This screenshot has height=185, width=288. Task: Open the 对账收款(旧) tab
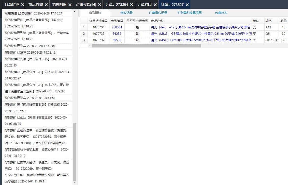pyautogui.click(x=86, y=5)
